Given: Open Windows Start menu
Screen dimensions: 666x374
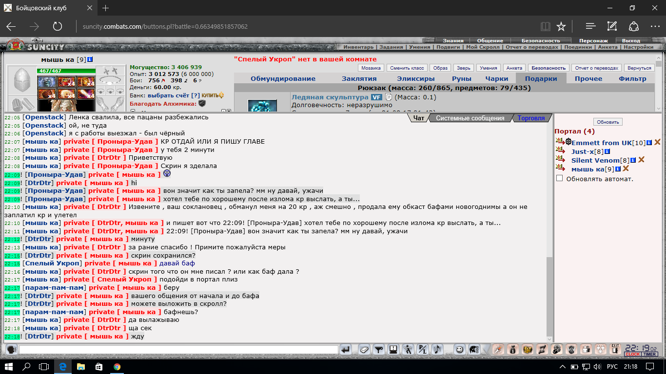Looking at the screenshot, I should click(9, 367).
